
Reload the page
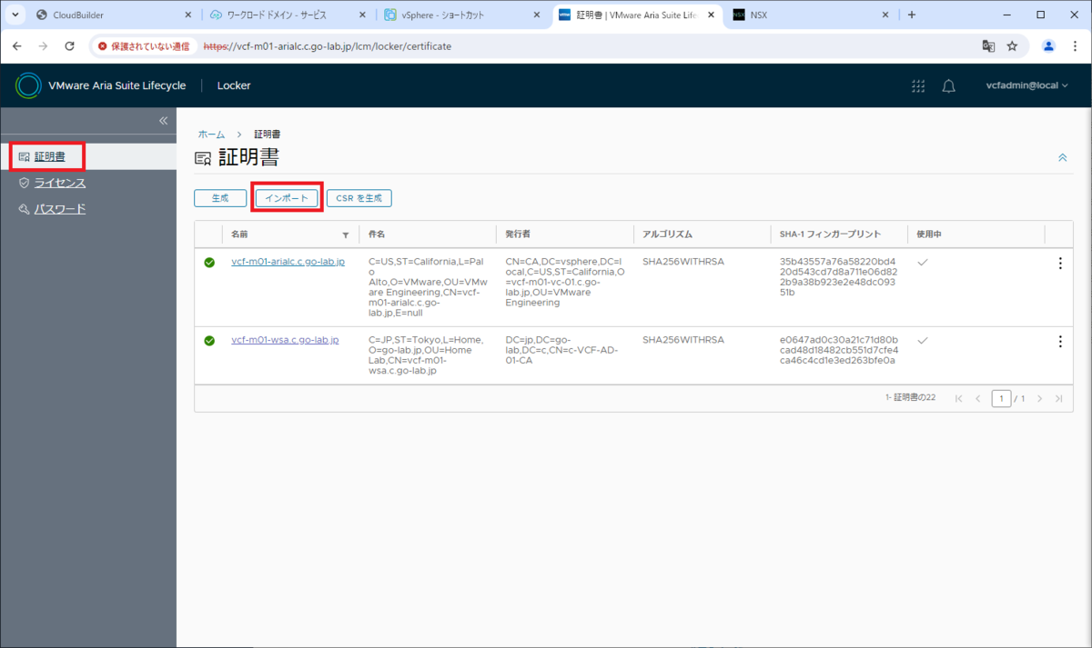[69, 45]
